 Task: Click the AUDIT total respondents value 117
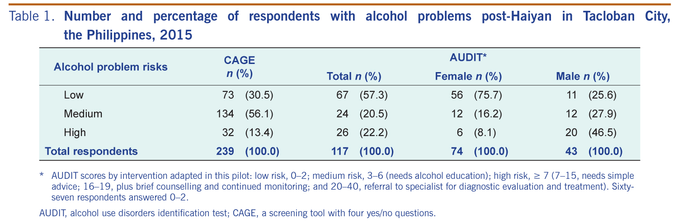click(340, 151)
